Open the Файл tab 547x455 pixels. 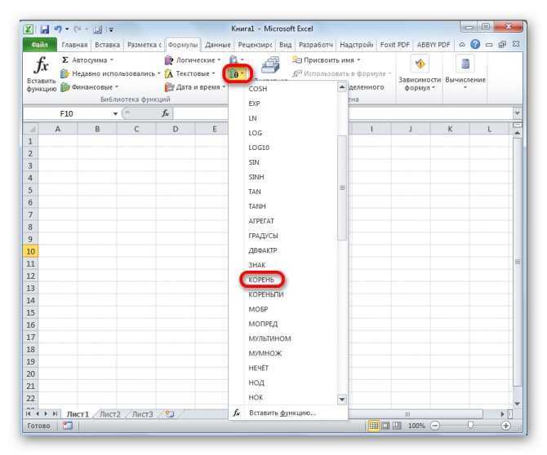coord(40,45)
